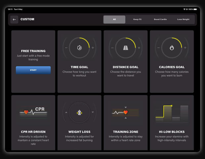This screenshot has width=205, height=159.
Task: Open the TIME GOAL title
Action: 79,67
